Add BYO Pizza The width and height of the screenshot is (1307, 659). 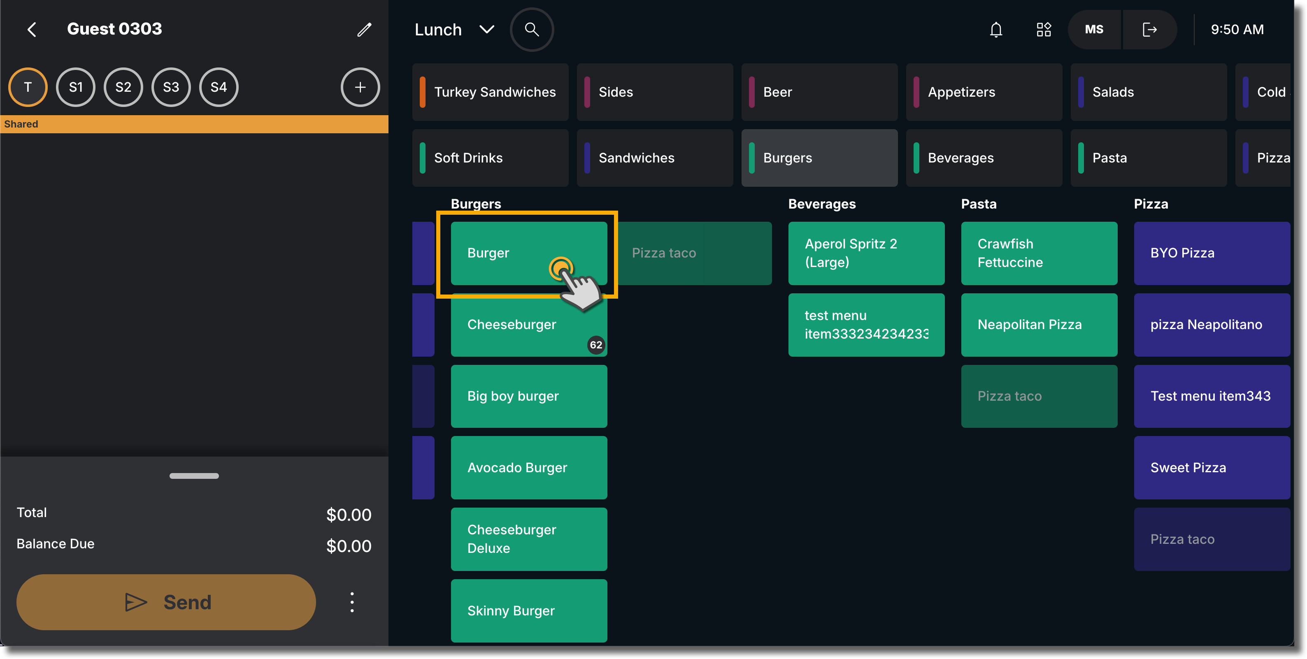[1212, 253]
